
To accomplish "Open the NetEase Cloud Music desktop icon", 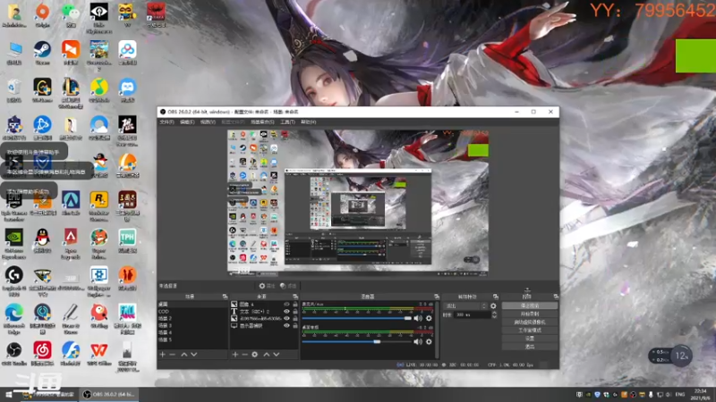I will coord(42,354).
